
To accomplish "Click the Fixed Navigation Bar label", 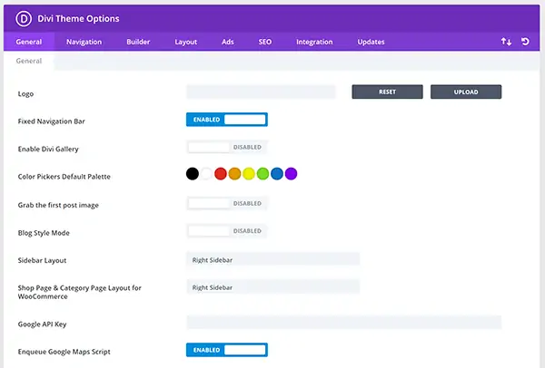I will 52,121.
